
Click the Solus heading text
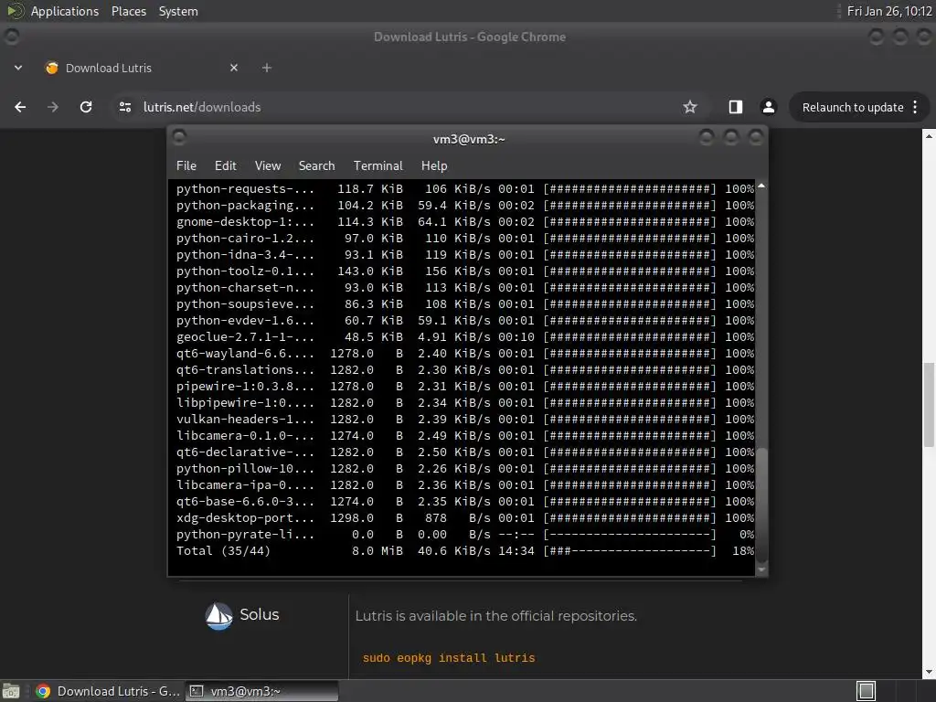click(259, 614)
